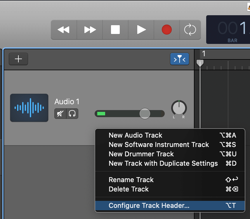Open the track filter funnel control
Viewport: 250px width, 219px height.
click(x=179, y=59)
